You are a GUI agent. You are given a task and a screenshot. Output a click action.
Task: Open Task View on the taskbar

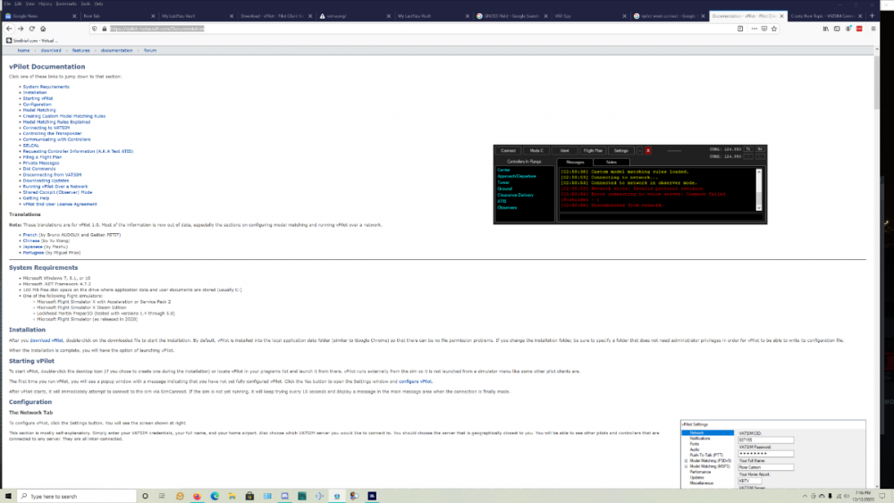coord(162,496)
